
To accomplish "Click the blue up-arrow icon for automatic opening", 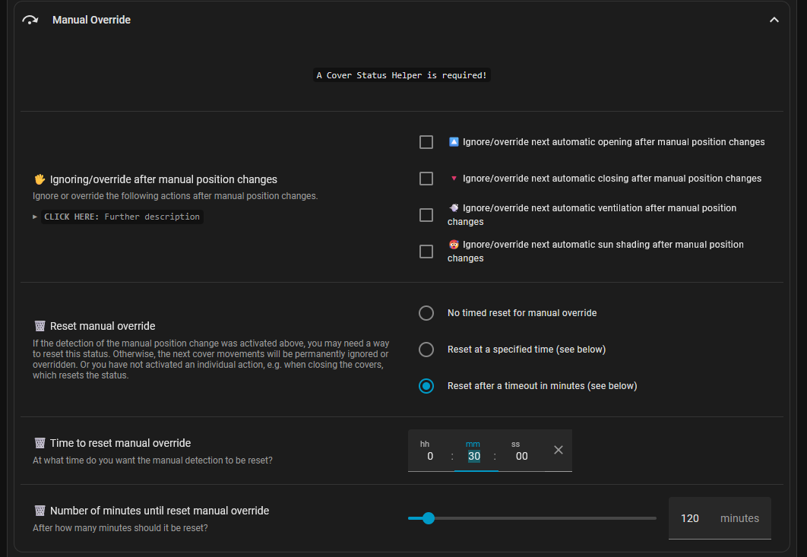I will pos(454,142).
